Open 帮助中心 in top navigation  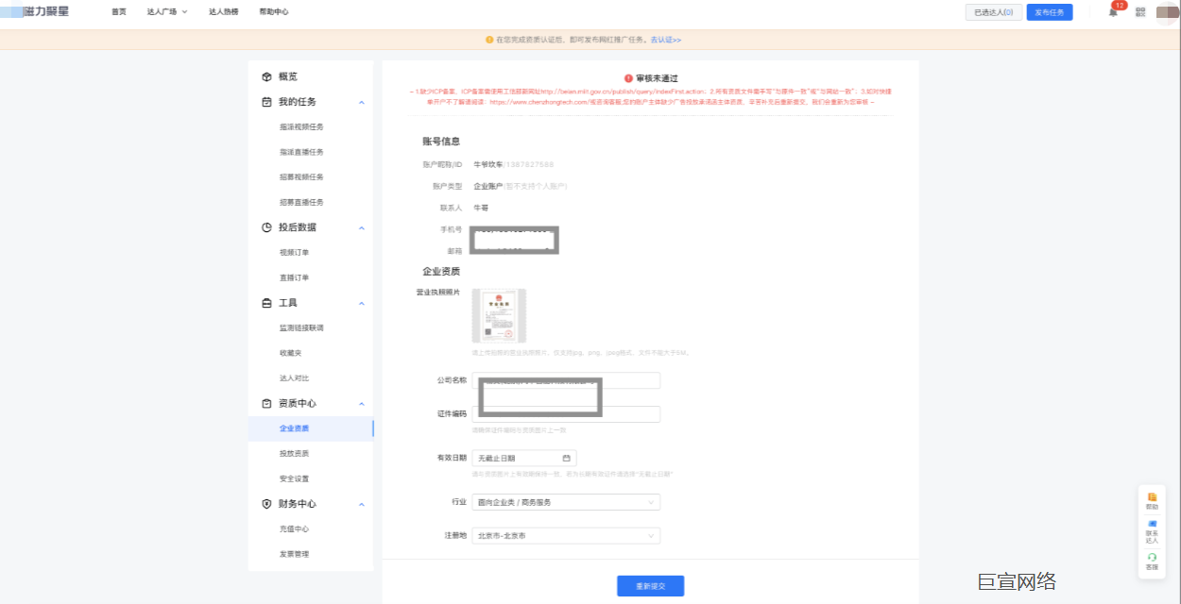pyautogui.click(x=273, y=12)
